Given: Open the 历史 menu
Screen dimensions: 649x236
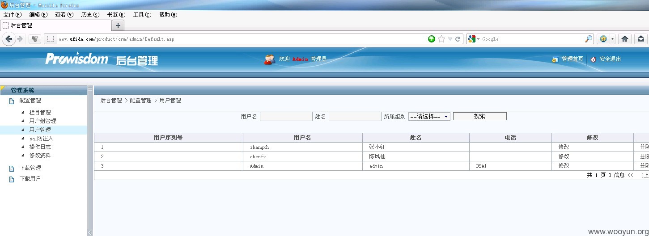Looking at the screenshot, I should tap(90, 15).
